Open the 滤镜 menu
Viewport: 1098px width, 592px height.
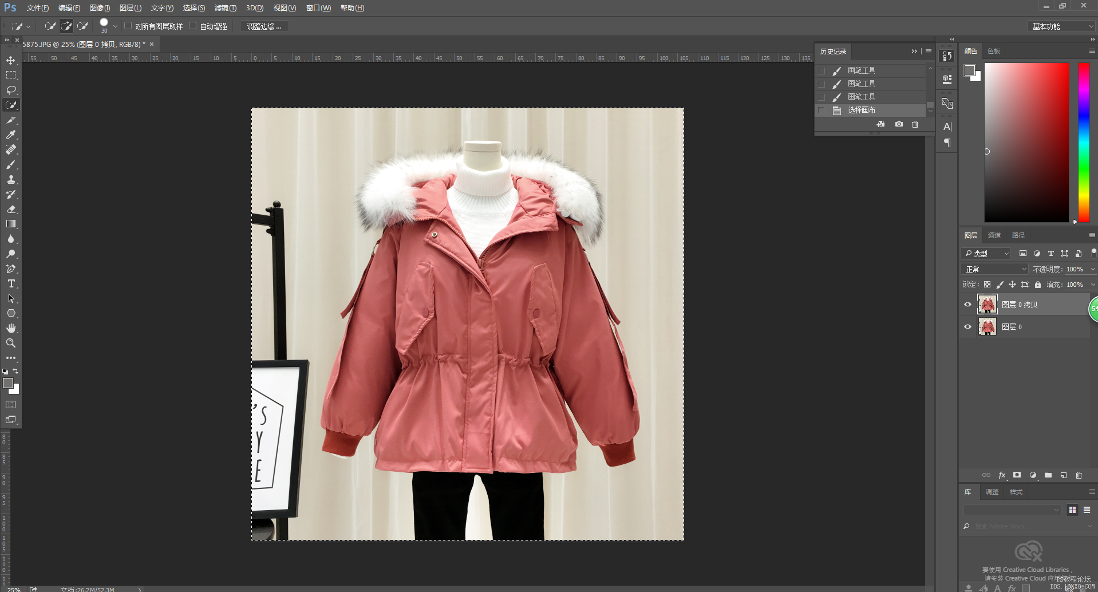[x=226, y=8]
